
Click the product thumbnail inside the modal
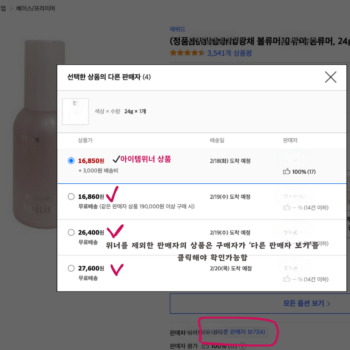(x=75, y=112)
